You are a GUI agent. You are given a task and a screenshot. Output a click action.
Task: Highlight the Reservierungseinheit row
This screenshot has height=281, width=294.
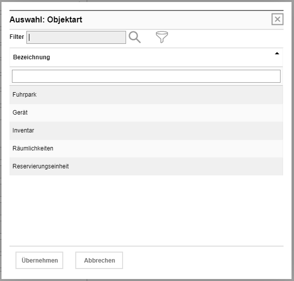click(x=146, y=166)
